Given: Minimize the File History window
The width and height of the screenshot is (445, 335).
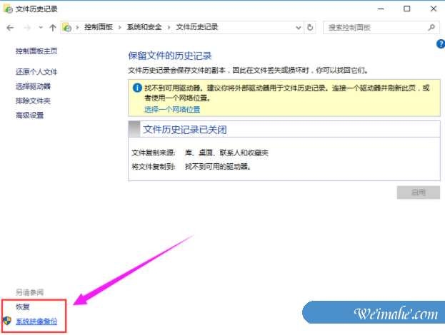Looking at the screenshot, I should [381, 9].
